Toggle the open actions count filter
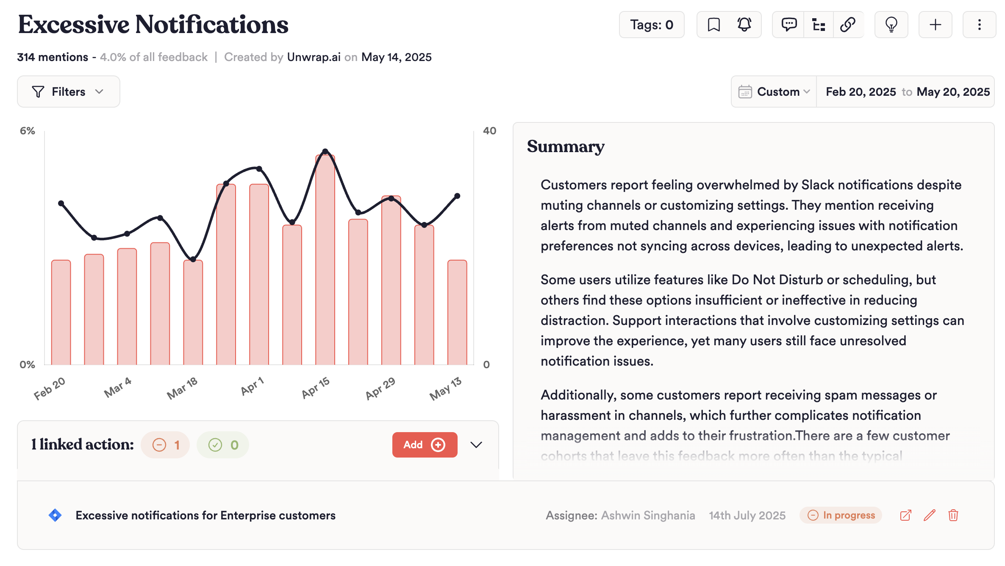This screenshot has width=1005, height=566. pyautogui.click(x=165, y=445)
